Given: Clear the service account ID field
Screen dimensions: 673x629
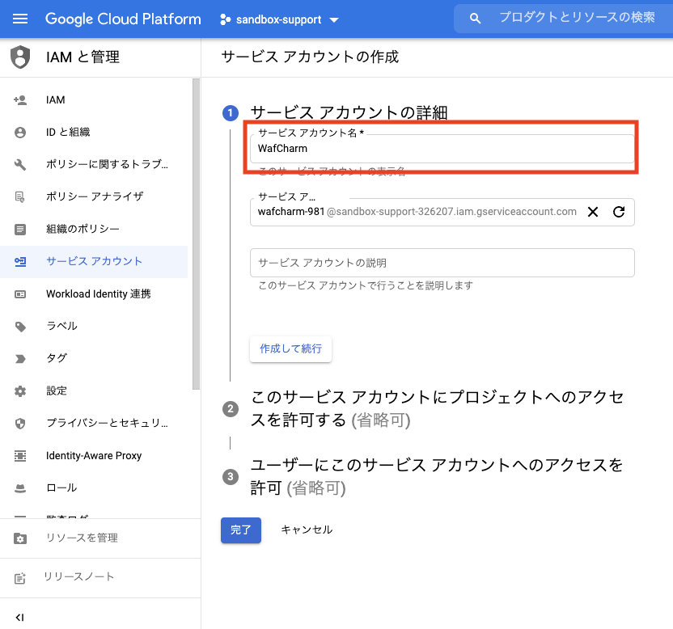Looking at the screenshot, I should tap(593, 212).
